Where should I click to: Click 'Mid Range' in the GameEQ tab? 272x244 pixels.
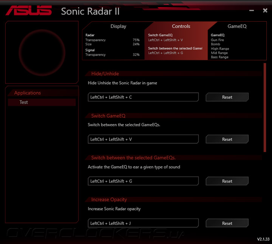pos(219,53)
